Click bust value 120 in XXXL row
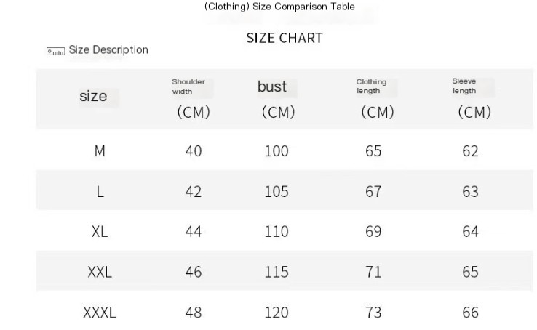 [x=277, y=313]
